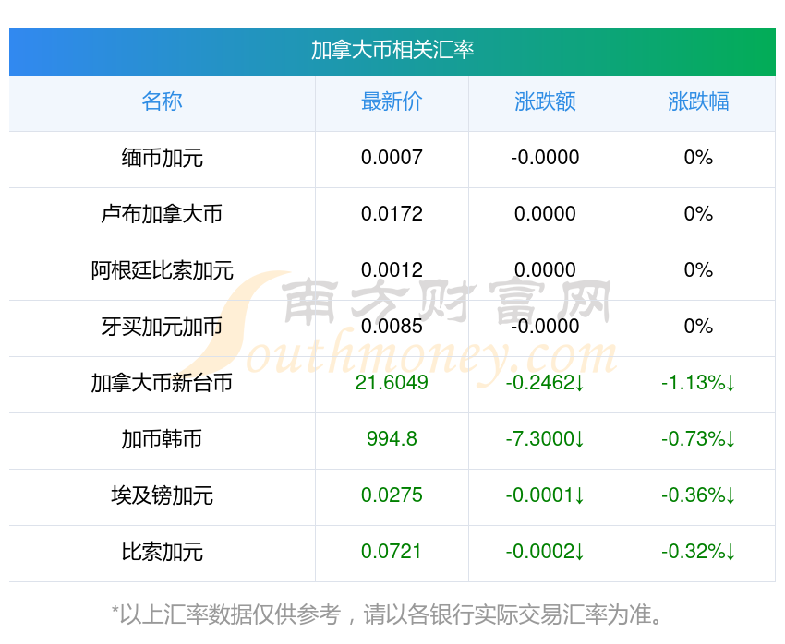The height and width of the screenshot is (644, 785).
Task: Click the 卢布加拿大币 row name
Action: [163, 214]
